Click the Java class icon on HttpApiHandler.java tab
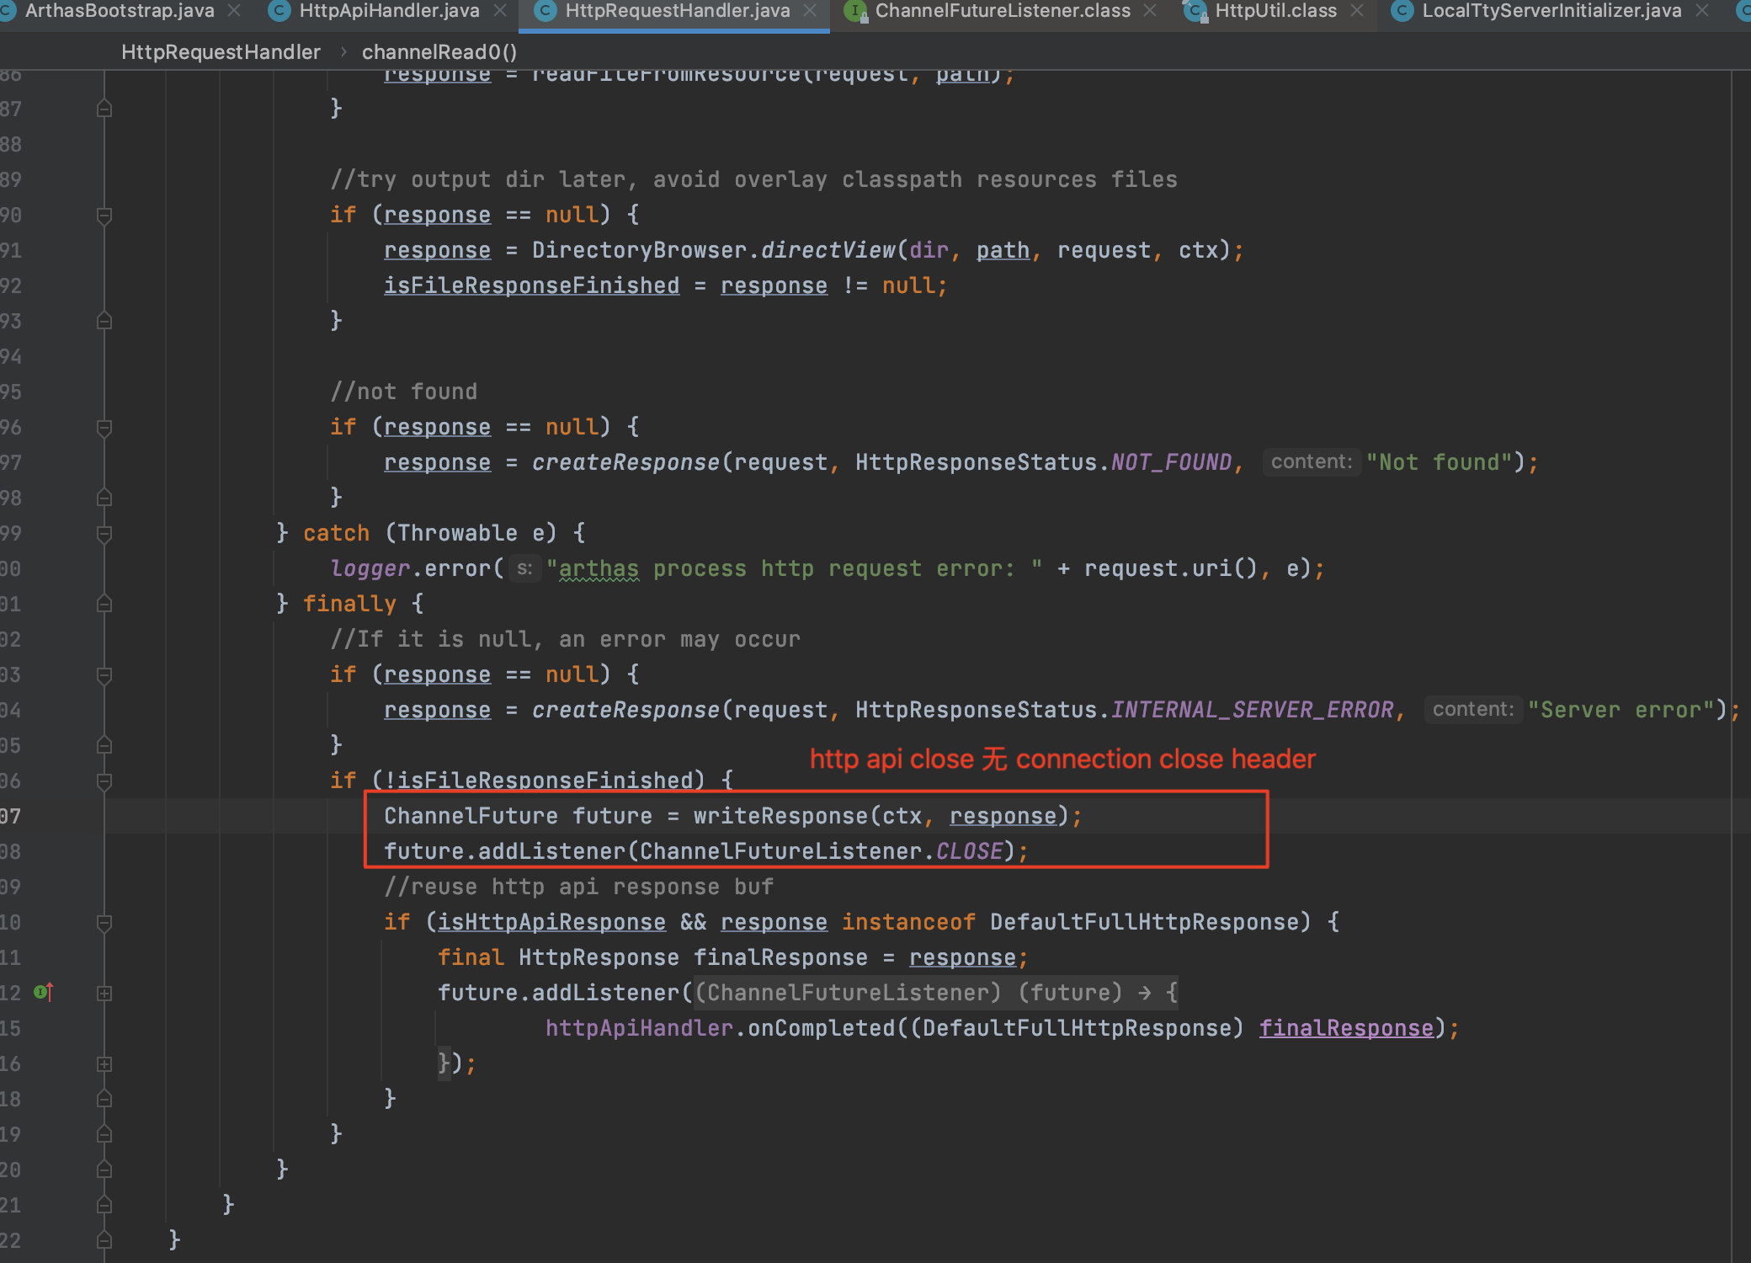The height and width of the screenshot is (1263, 1751). (x=279, y=11)
